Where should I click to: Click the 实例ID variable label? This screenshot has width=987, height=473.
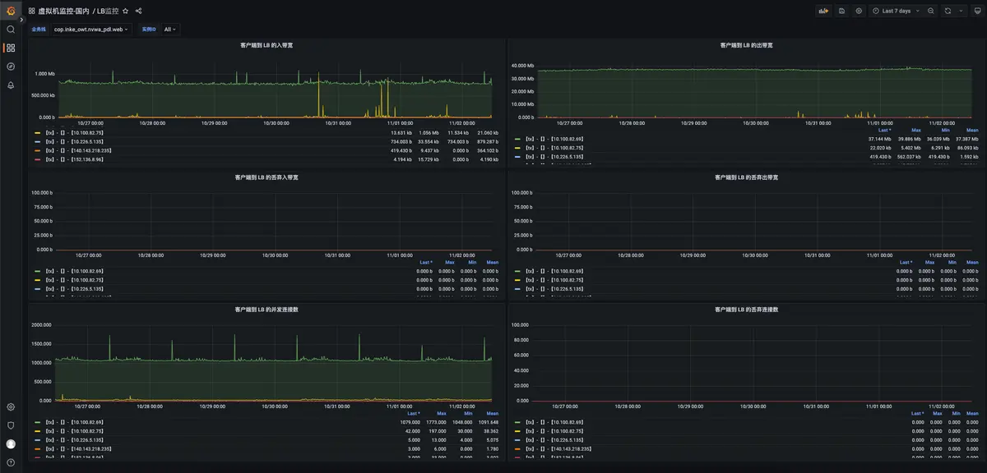(x=148, y=29)
